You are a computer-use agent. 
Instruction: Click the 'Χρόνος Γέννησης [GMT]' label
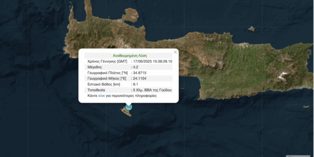[107, 62]
